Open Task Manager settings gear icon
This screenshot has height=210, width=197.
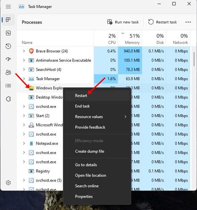tap(8, 183)
